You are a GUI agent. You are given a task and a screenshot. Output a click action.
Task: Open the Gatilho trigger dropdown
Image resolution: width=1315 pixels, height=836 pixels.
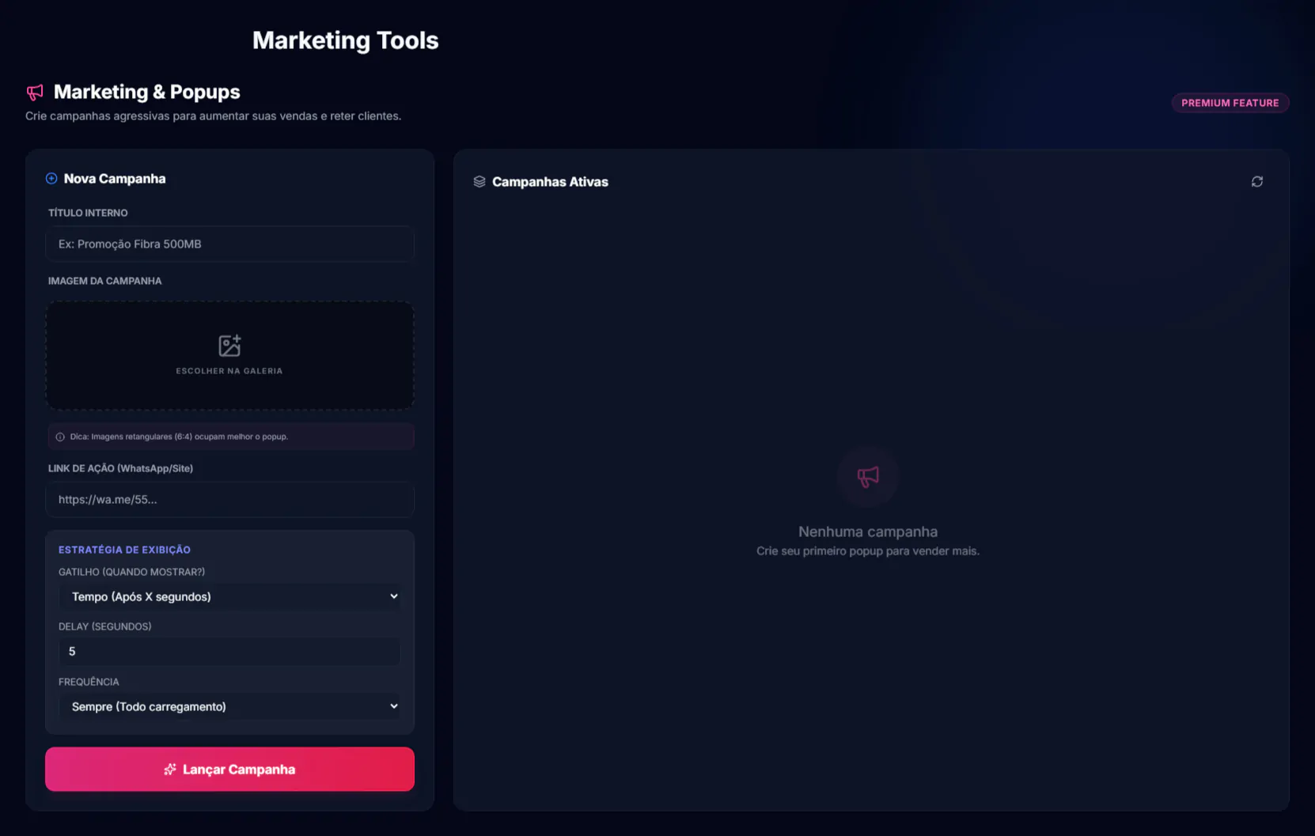[229, 596]
